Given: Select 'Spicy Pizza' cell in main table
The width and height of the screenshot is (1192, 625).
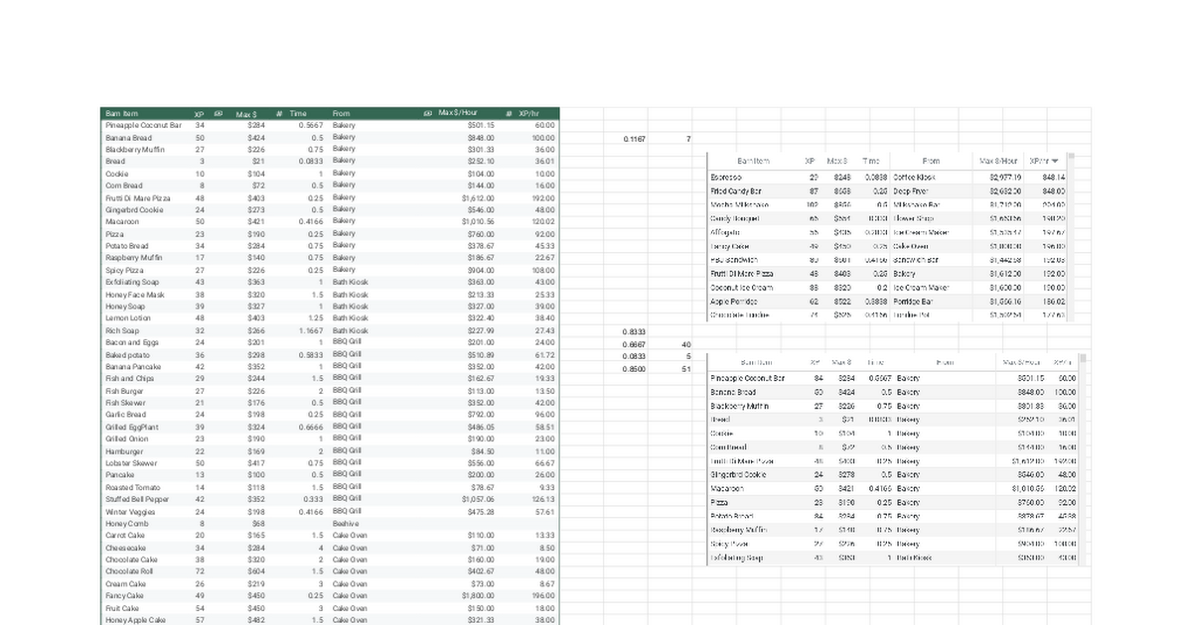Looking at the screenshot, I should (124, 270).
